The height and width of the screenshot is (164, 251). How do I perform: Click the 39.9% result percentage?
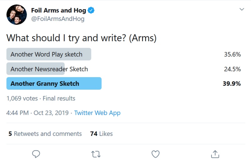(x=232, y=83)
